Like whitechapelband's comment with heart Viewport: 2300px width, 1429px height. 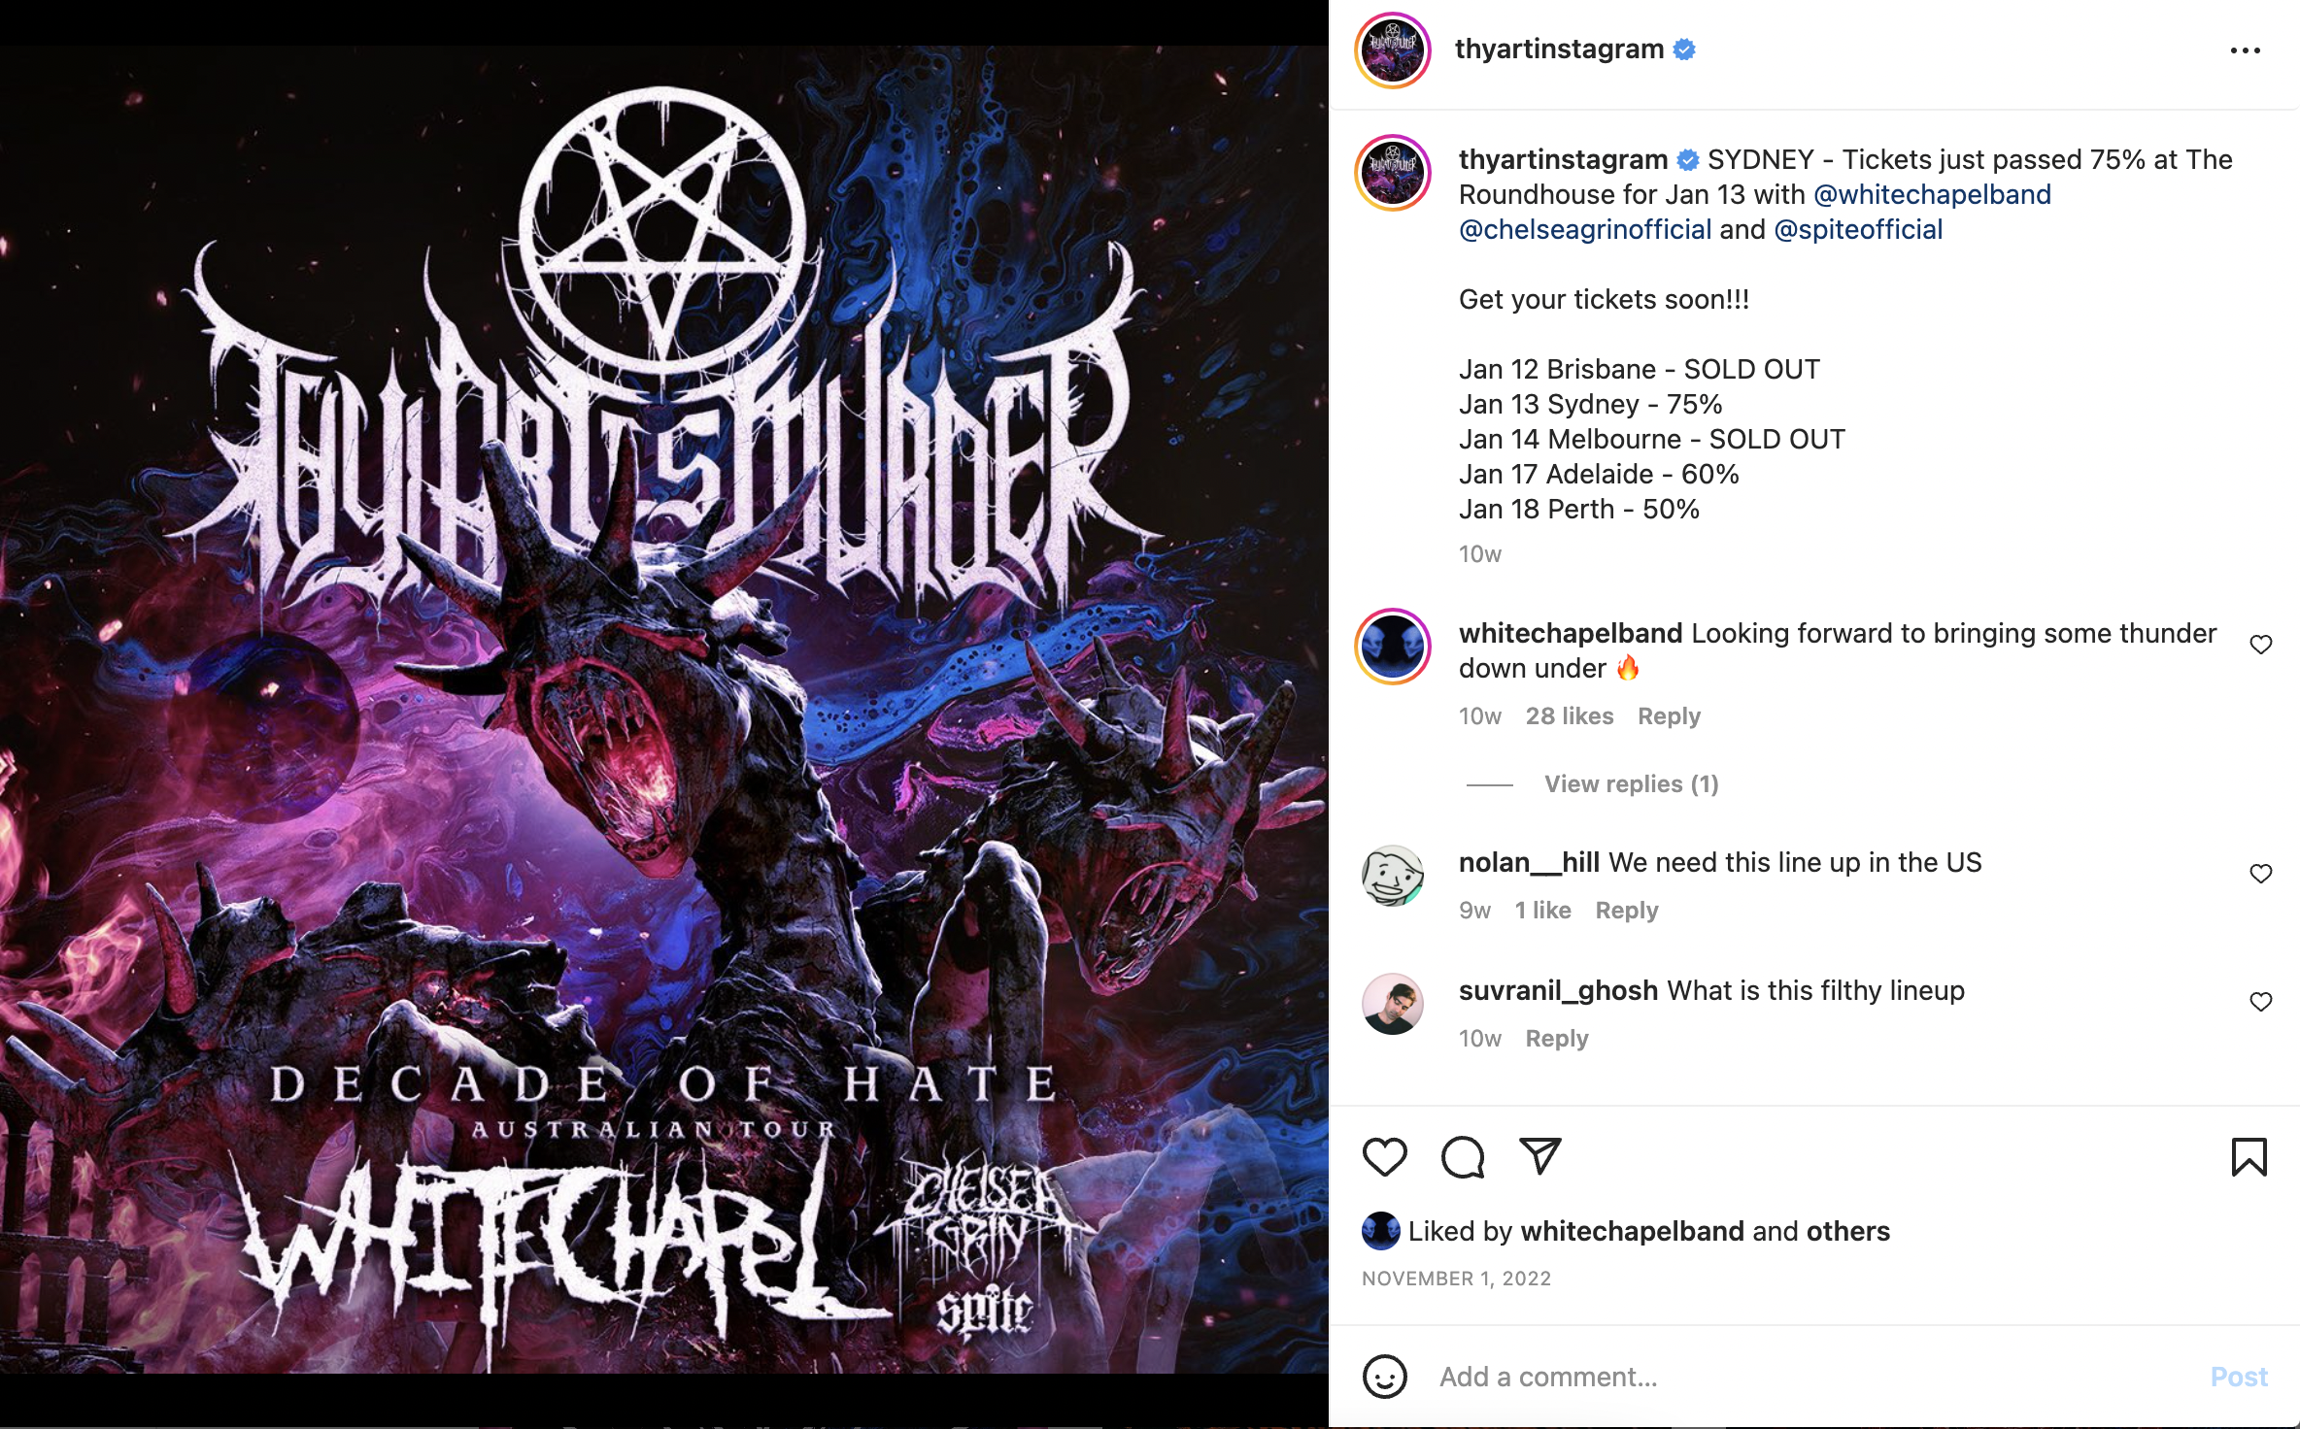pyautogui.click(x=2261, y=645)
